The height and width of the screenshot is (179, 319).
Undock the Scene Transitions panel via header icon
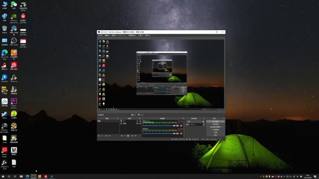pyautogui.click(x=204, y=119)
